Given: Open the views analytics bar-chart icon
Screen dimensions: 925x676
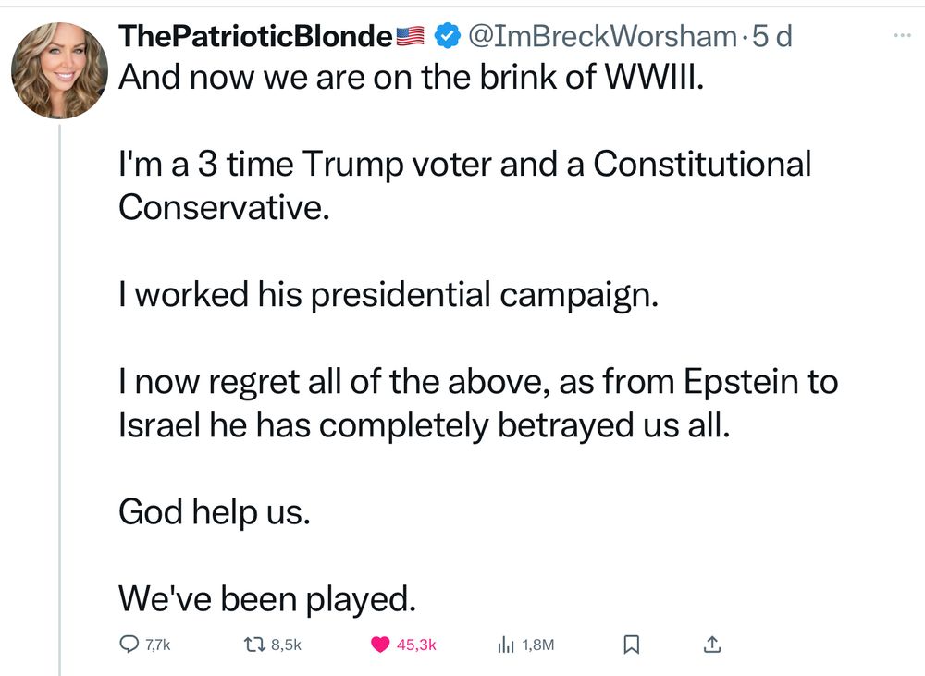Looking at the screenshot, I should pos(506,645).
